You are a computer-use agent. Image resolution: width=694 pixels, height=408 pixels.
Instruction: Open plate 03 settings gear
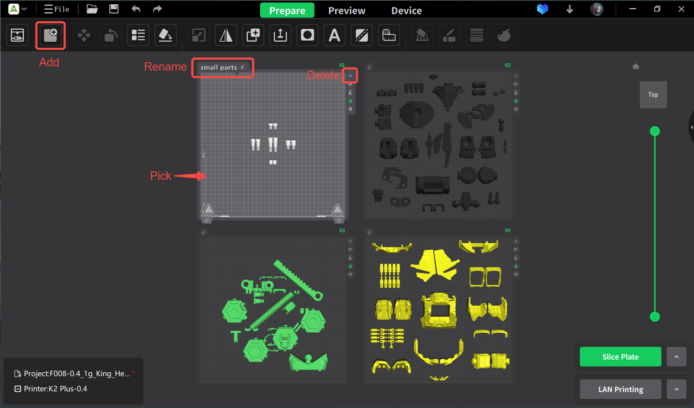(x=350, y=274)
